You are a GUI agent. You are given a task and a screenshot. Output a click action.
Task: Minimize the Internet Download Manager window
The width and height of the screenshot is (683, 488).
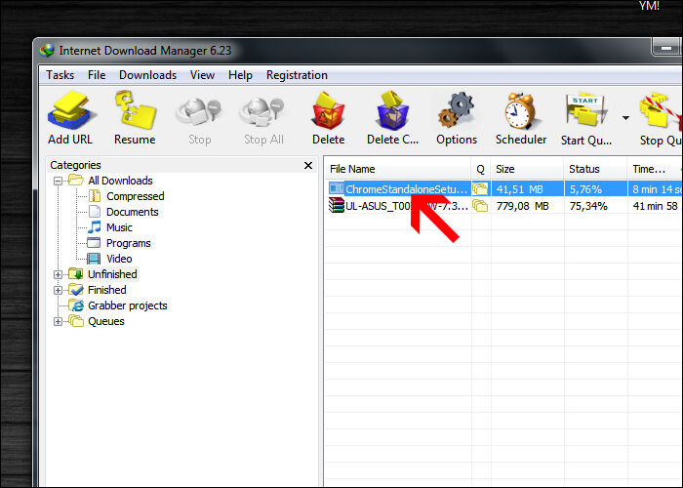point(665,47)
